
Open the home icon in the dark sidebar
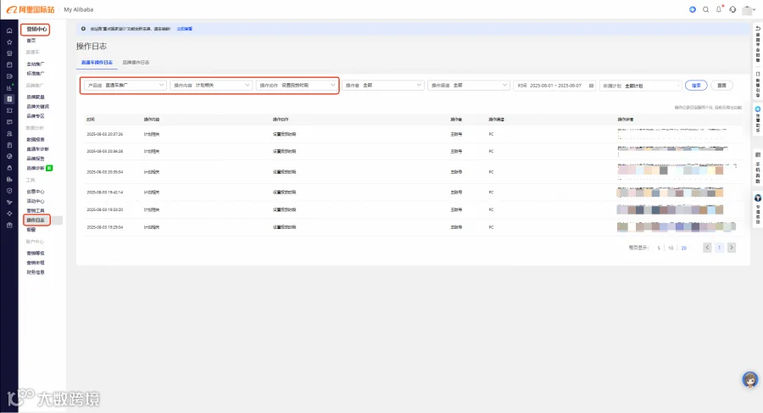pyautogui.click(x=9, y=31)
